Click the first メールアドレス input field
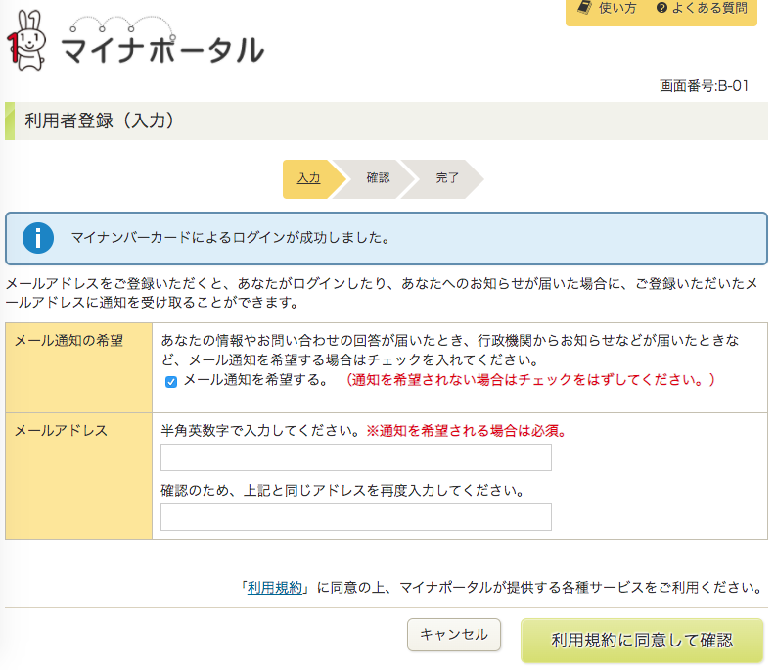The width and height of the screenshot is (775, 670). 356,457
